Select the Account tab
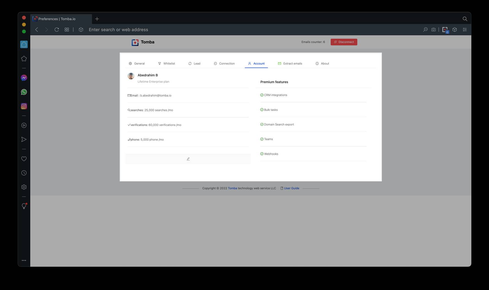489x290 pixels. (x=256, y=64)
